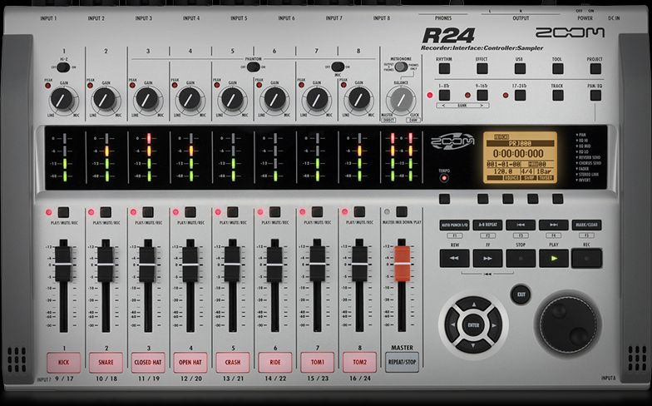Open the EFFECT menu button
Image resolution: width=652 pixels, height=406 pixels.
(x=482, y=70)
